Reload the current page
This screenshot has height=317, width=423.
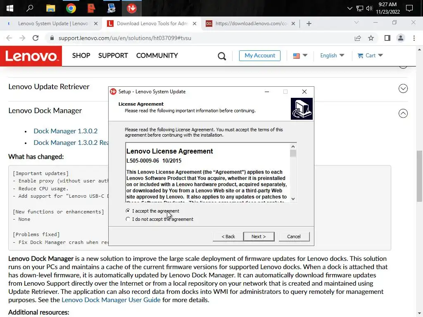pyautogui.click(x=36, y=38)
